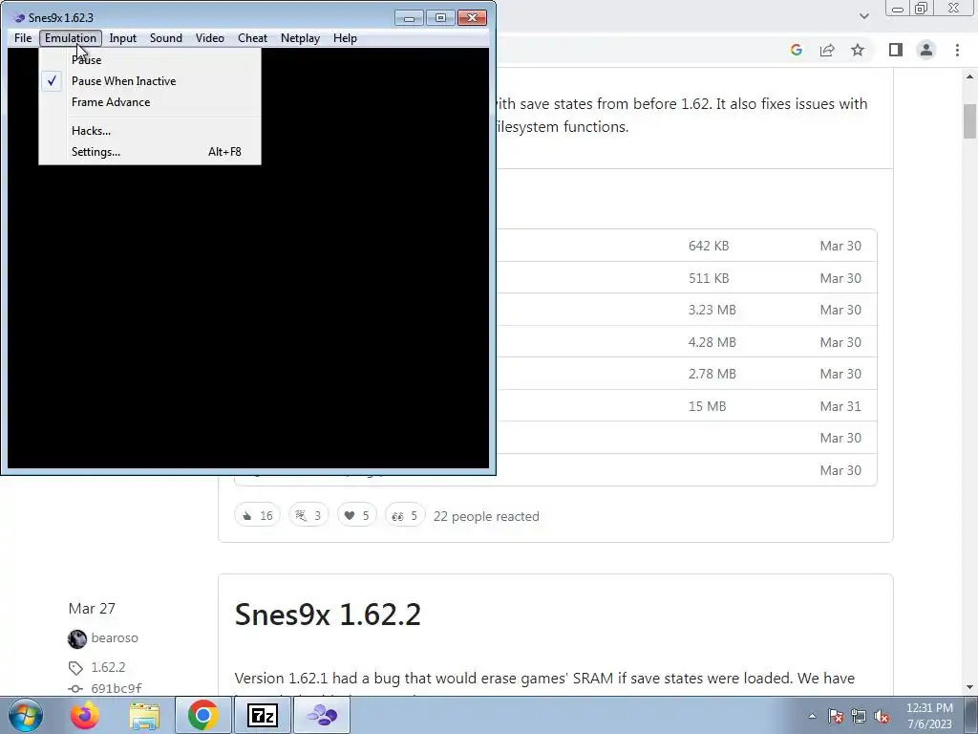The image size is (978, 734).
Task: Launch Firefox from the taskbar
Action: (84, 715)
